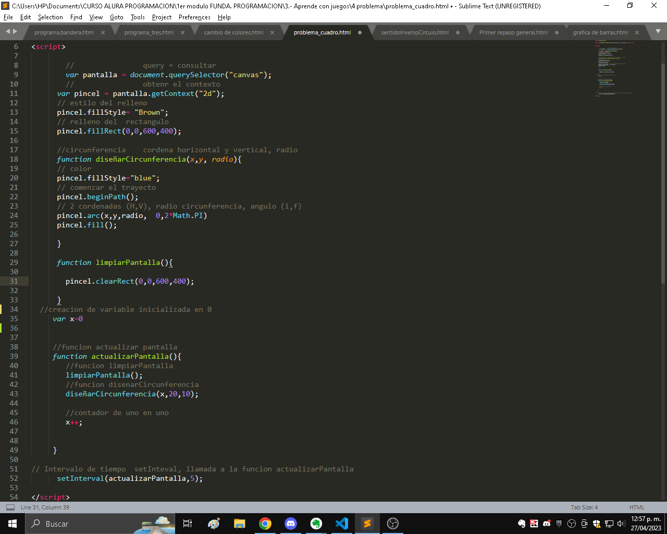
Task: Switch to the sentidoInversoCirculo.html tab
Action: (x=415, y=32)
